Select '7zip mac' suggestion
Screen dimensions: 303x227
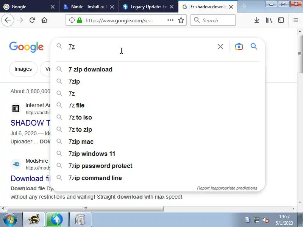pos(158,141)
